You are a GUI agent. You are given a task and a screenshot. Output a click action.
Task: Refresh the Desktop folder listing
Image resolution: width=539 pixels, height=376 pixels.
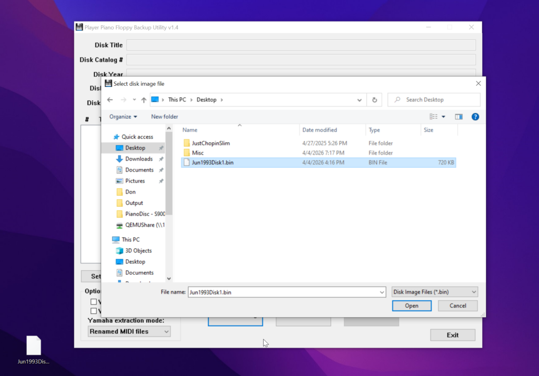point(374,99)
